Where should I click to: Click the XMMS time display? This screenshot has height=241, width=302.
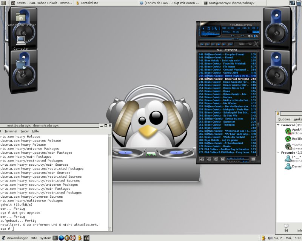point(213,29)
